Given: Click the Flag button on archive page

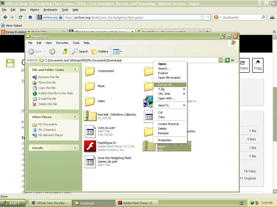Looking at the screenshot, I should 258,65.
